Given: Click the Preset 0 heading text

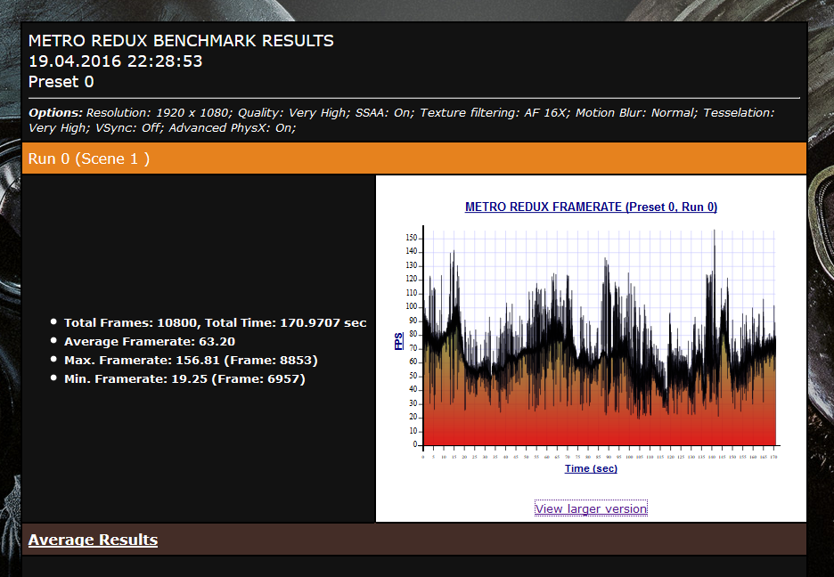Looking at the screenshot, I should (61, 82).
